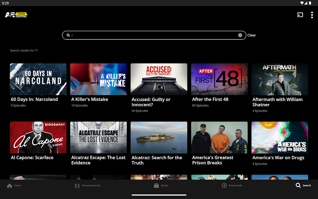The image size is (318, 199).
Task: Tap the Cast to device icon
Action: [300, 15]
